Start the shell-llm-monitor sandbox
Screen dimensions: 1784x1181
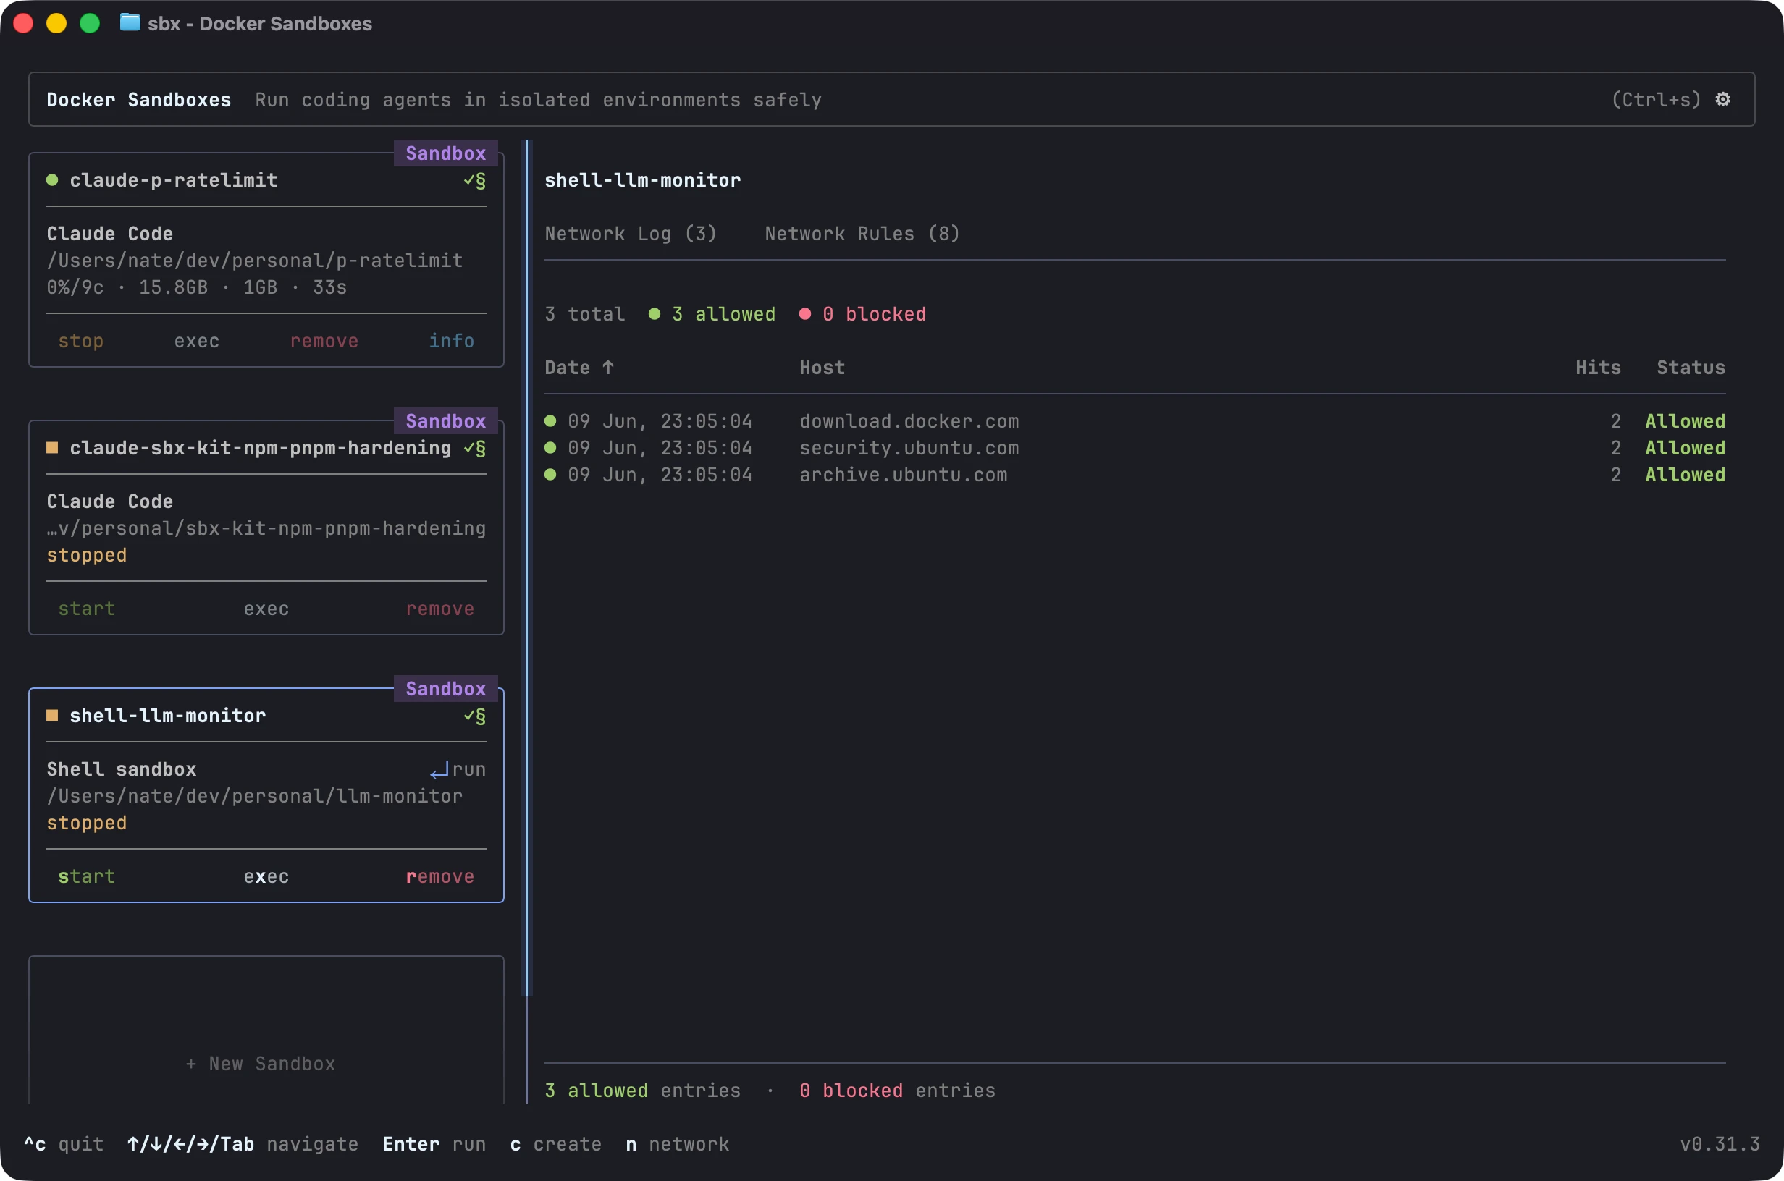click(x=87, y=877)
